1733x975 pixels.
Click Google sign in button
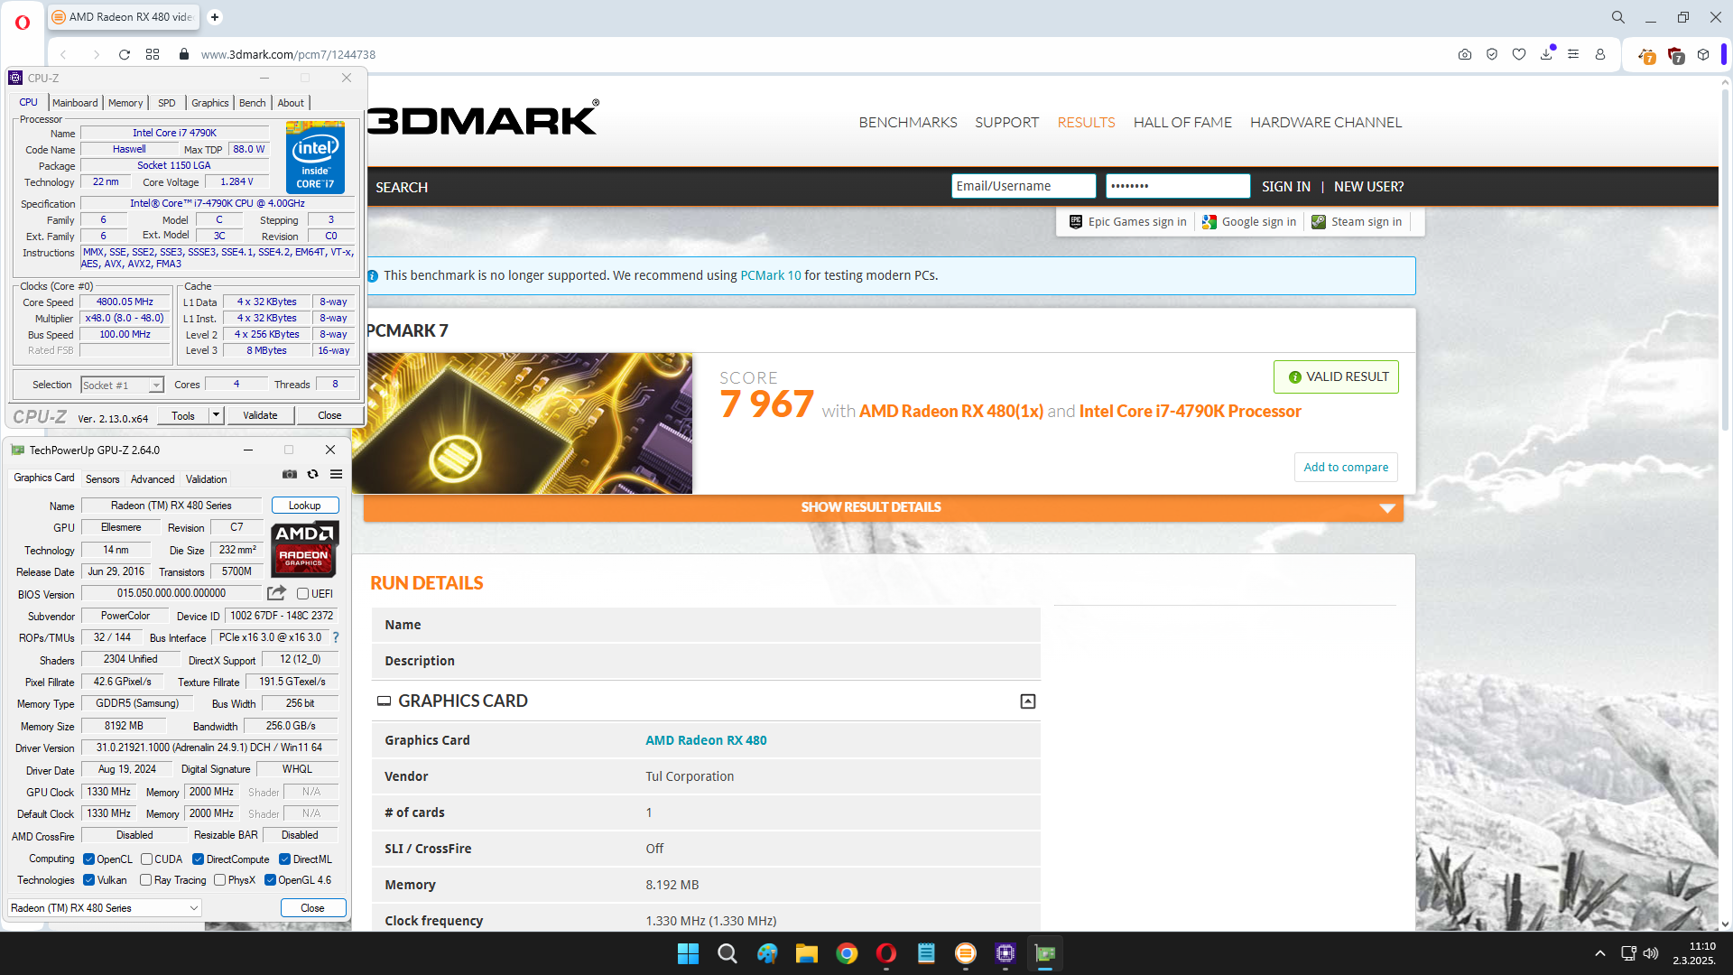(1249, 222)
